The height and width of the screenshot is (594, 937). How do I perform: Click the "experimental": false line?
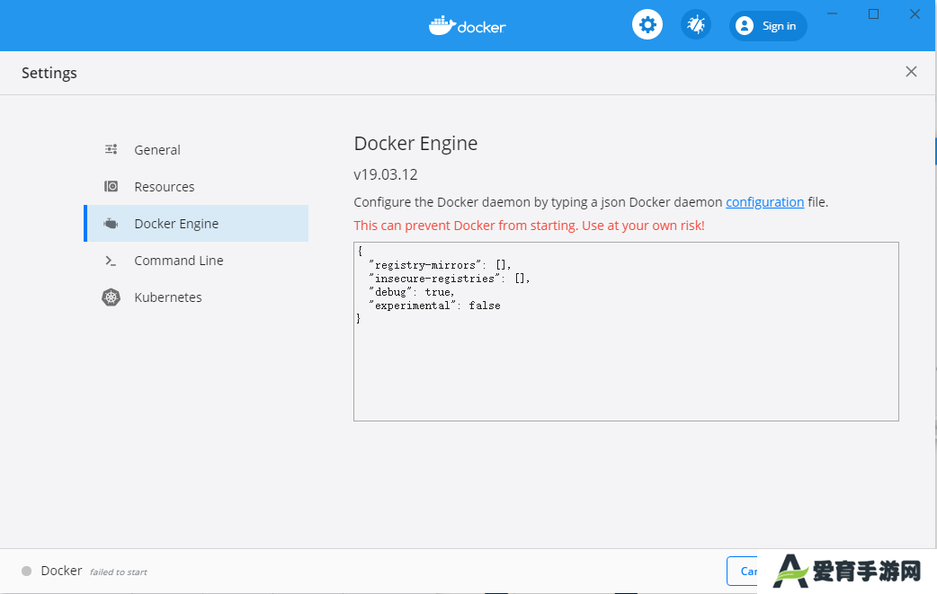pos(434,305)
